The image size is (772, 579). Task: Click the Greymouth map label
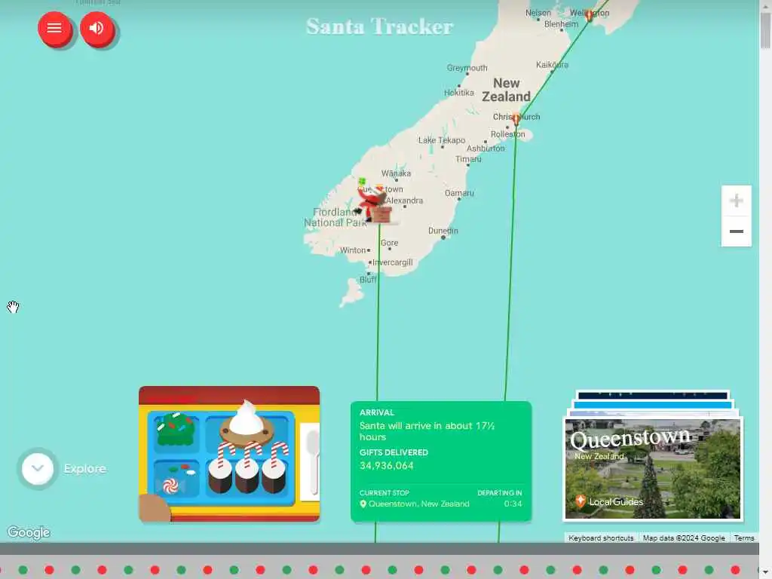[x=467, y=68]
